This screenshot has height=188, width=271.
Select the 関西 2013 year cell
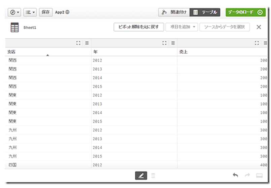(134, 69)
